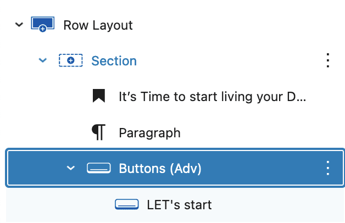Click the Buttons (Adv) block icon

tap(99, 168)
